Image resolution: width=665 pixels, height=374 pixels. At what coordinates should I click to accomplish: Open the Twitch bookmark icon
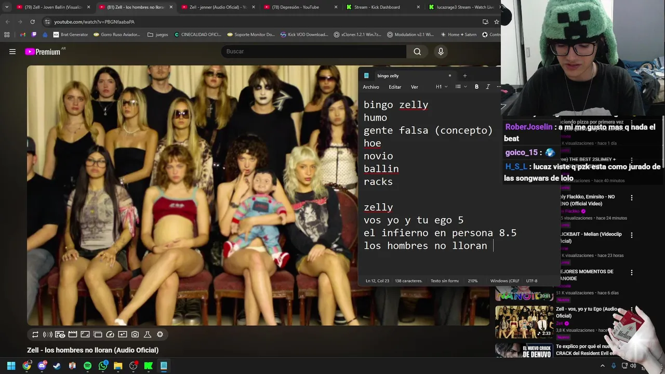point(34,35)
